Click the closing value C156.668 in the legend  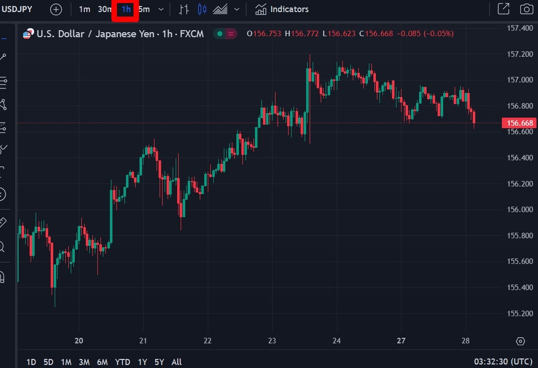376,34
